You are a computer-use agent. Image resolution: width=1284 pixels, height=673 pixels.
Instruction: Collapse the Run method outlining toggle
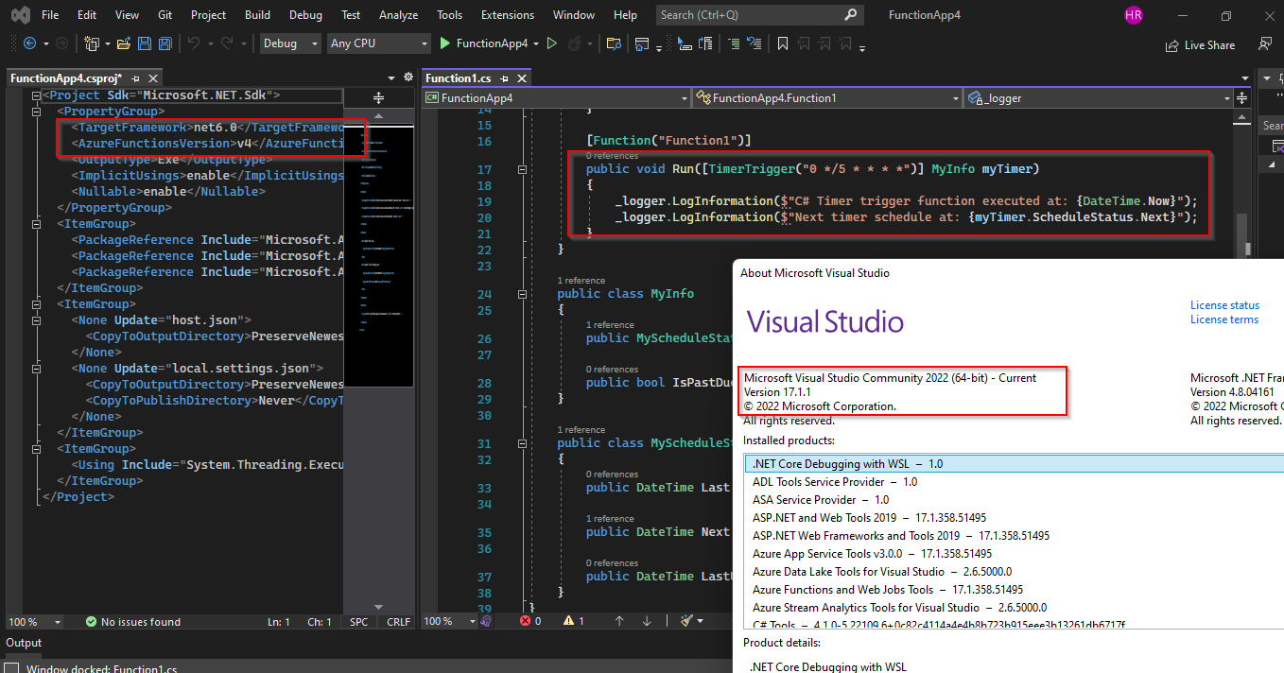pyautogui.click(x=521, y=169)
